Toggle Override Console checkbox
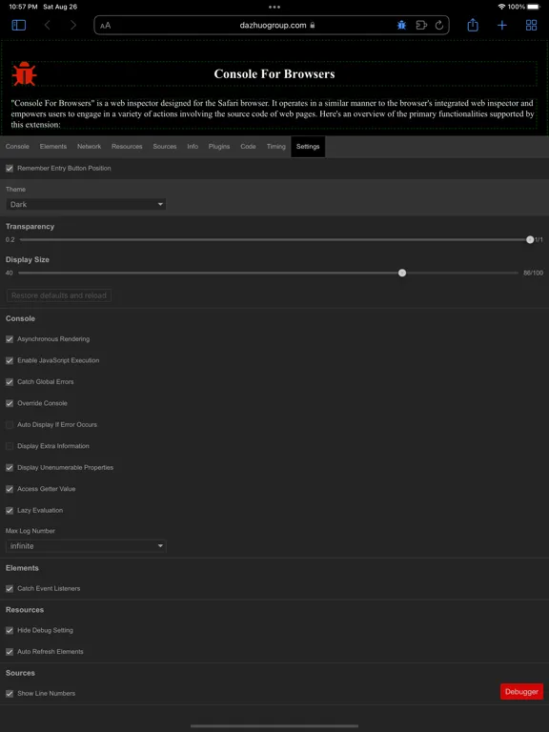Viewport: 549px width, 732px height. click(10, 403)
